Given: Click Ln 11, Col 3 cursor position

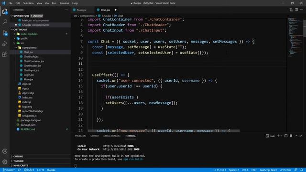Looking at the screenshot, I should tap(219, 170).
